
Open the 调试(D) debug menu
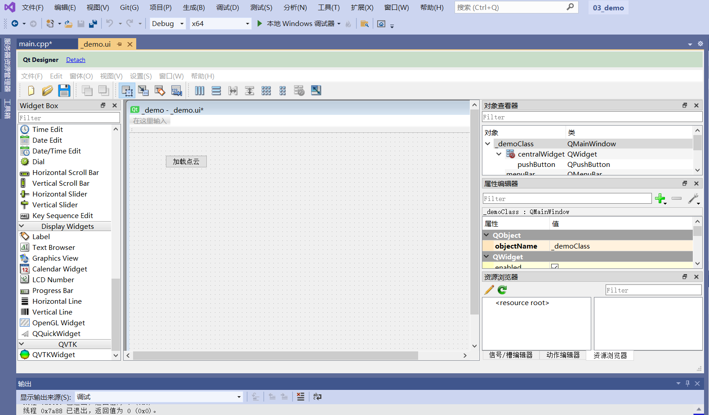pos(227,8)
